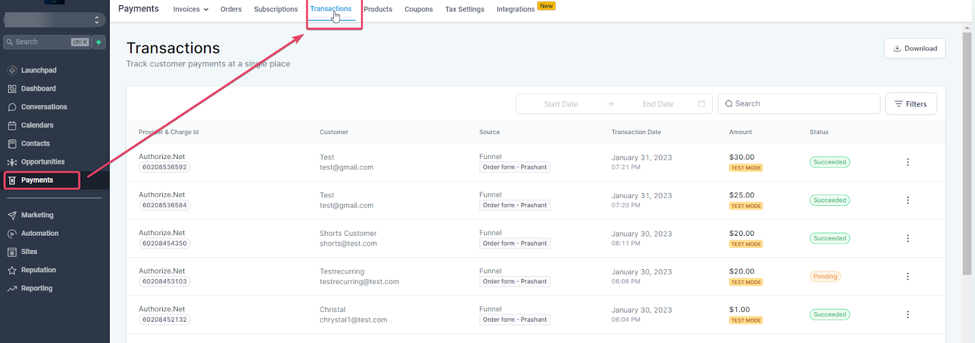Click Order form - Prashant for $30.00 transaction
Screen dimensions: 975x343
pos(515,167)
